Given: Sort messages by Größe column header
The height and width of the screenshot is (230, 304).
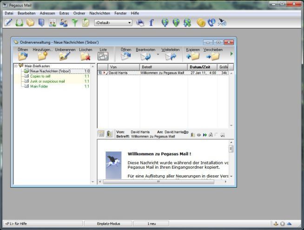Looking at the screenshot, I should [x=223, y=67].
